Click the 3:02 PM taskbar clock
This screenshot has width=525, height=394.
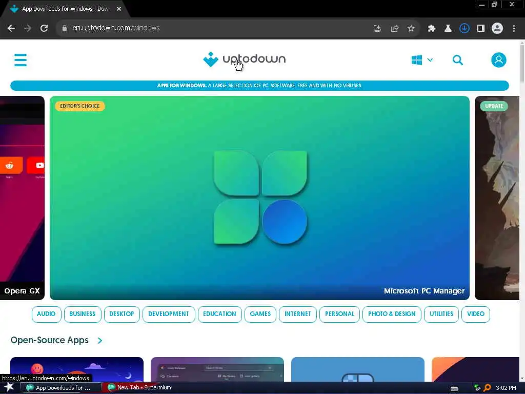point(506,388)
